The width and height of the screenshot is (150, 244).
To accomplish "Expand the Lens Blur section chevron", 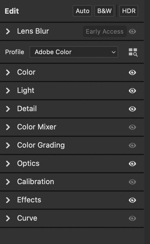I will (x=8, y=31).
